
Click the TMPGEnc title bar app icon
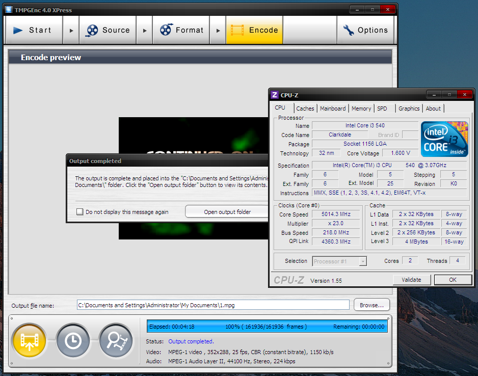(x=9, y=10)
